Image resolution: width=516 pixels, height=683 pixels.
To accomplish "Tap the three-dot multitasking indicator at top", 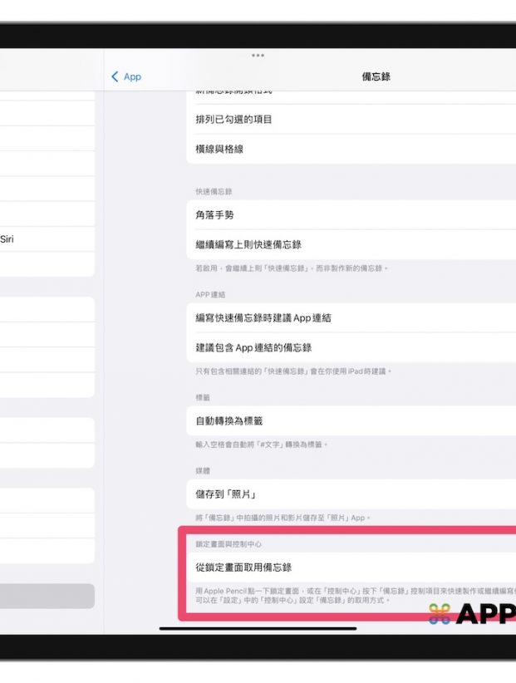I will 258,56.
